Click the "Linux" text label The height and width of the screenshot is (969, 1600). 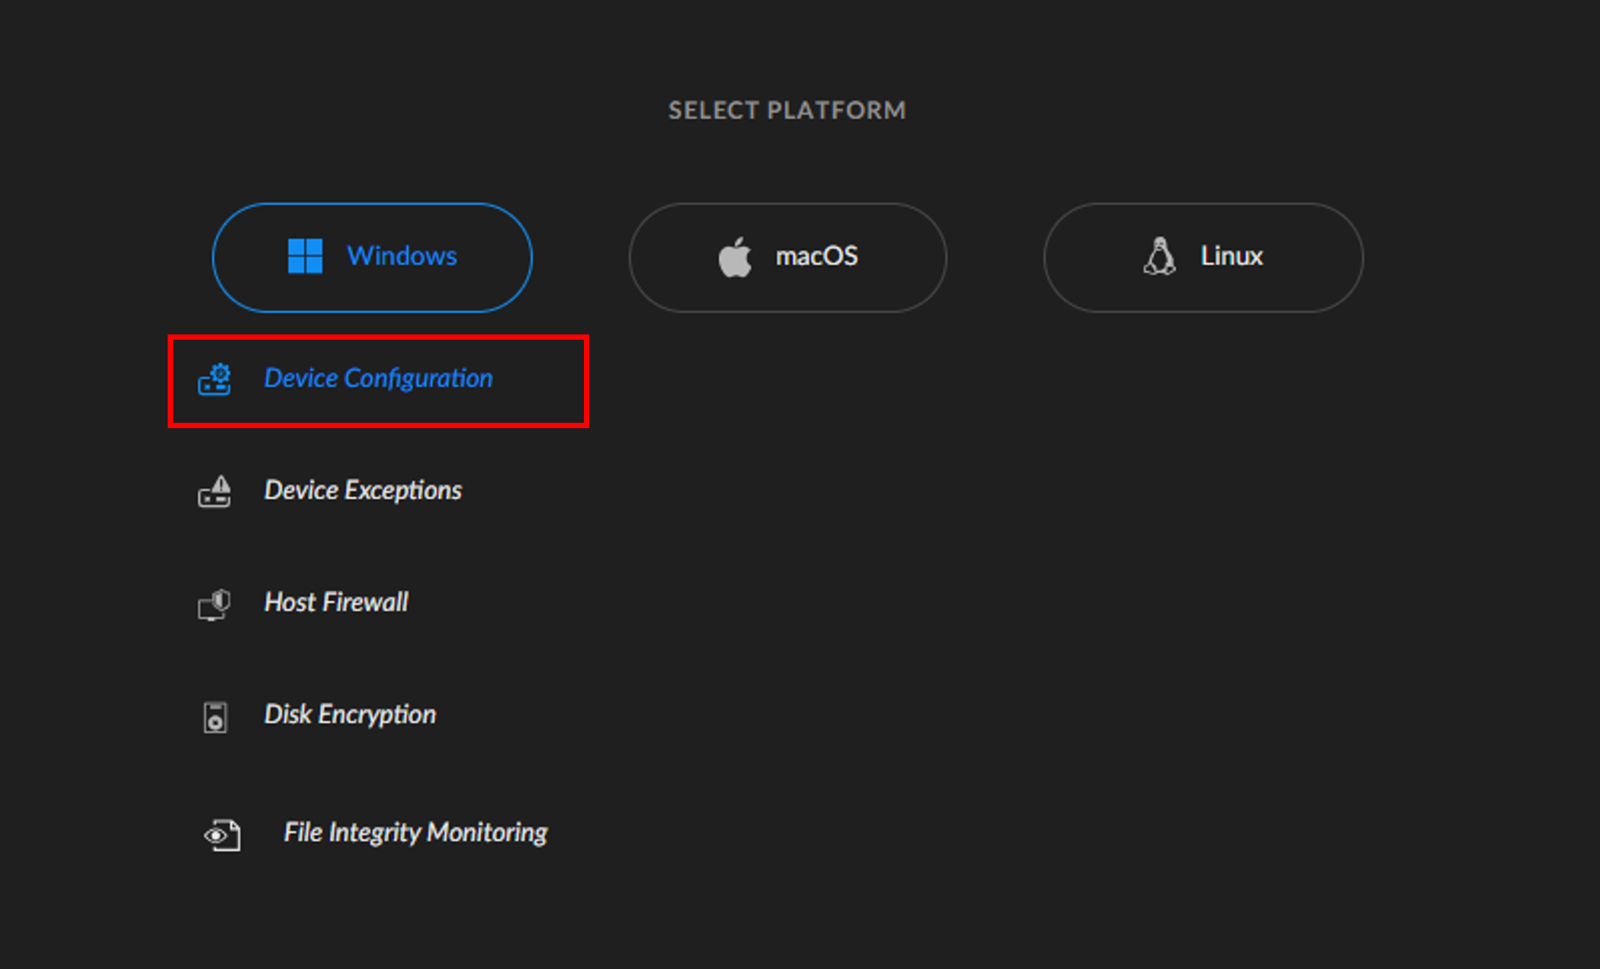click(x=1231, y=256)
